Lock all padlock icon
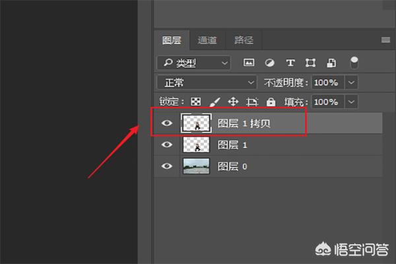 (271, 102)
